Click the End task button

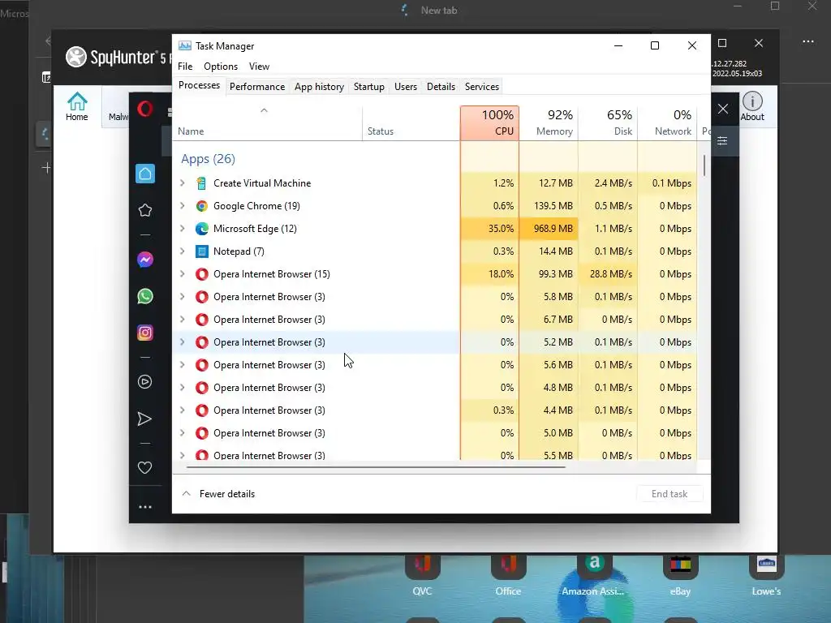pos(670,494)
